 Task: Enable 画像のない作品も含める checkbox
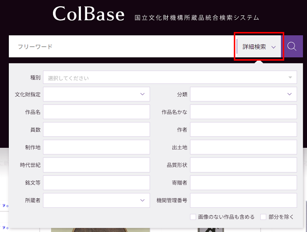(193, 217)
